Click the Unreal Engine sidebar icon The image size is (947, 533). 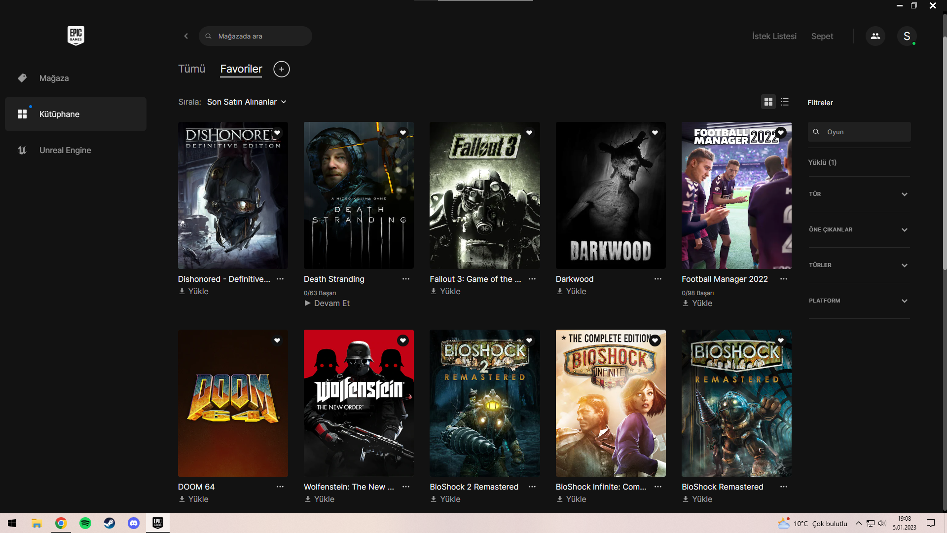point(21,151)
